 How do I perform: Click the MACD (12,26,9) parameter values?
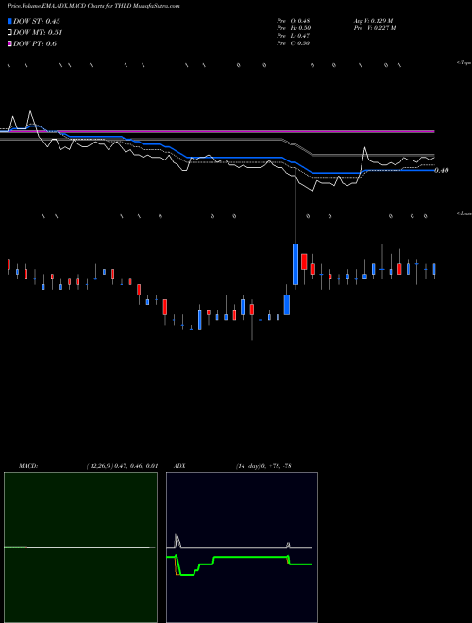pos(122,466)
